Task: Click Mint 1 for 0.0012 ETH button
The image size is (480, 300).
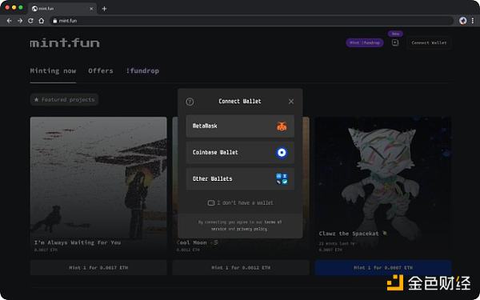Action: (241, 267)
